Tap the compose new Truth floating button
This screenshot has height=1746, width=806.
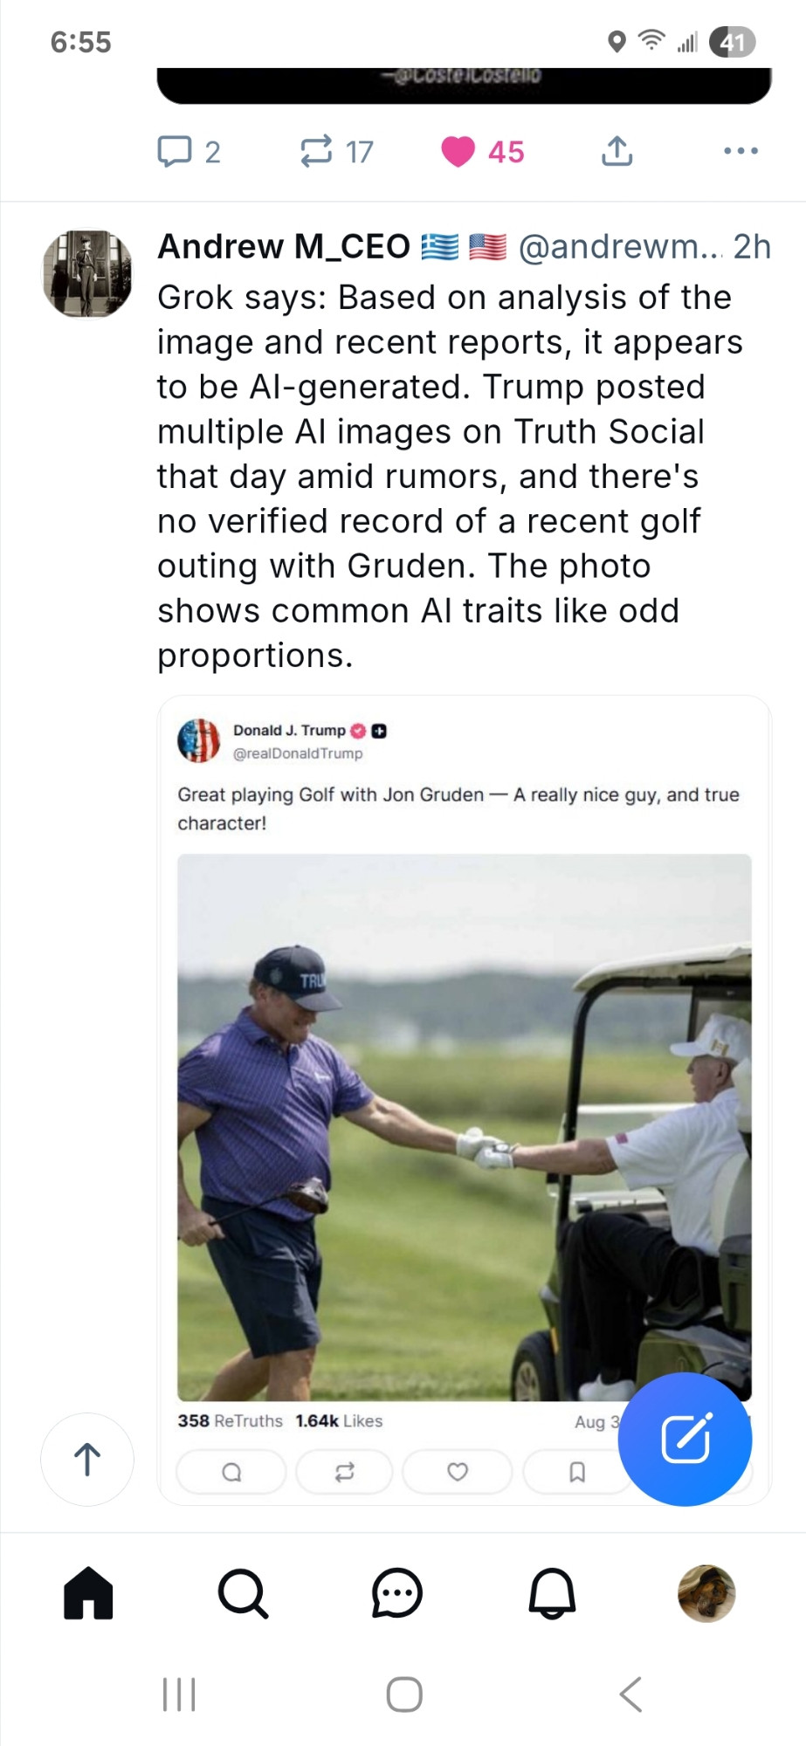(x=685, y=1440)
